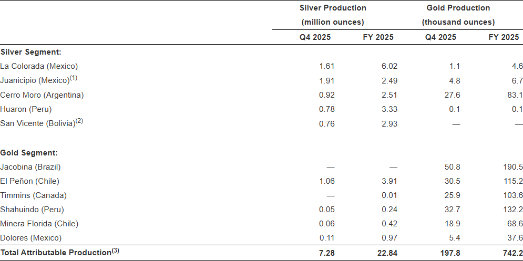Click the Gold Production column header
This screenshot has height=261, width=523.
[458, 8]
